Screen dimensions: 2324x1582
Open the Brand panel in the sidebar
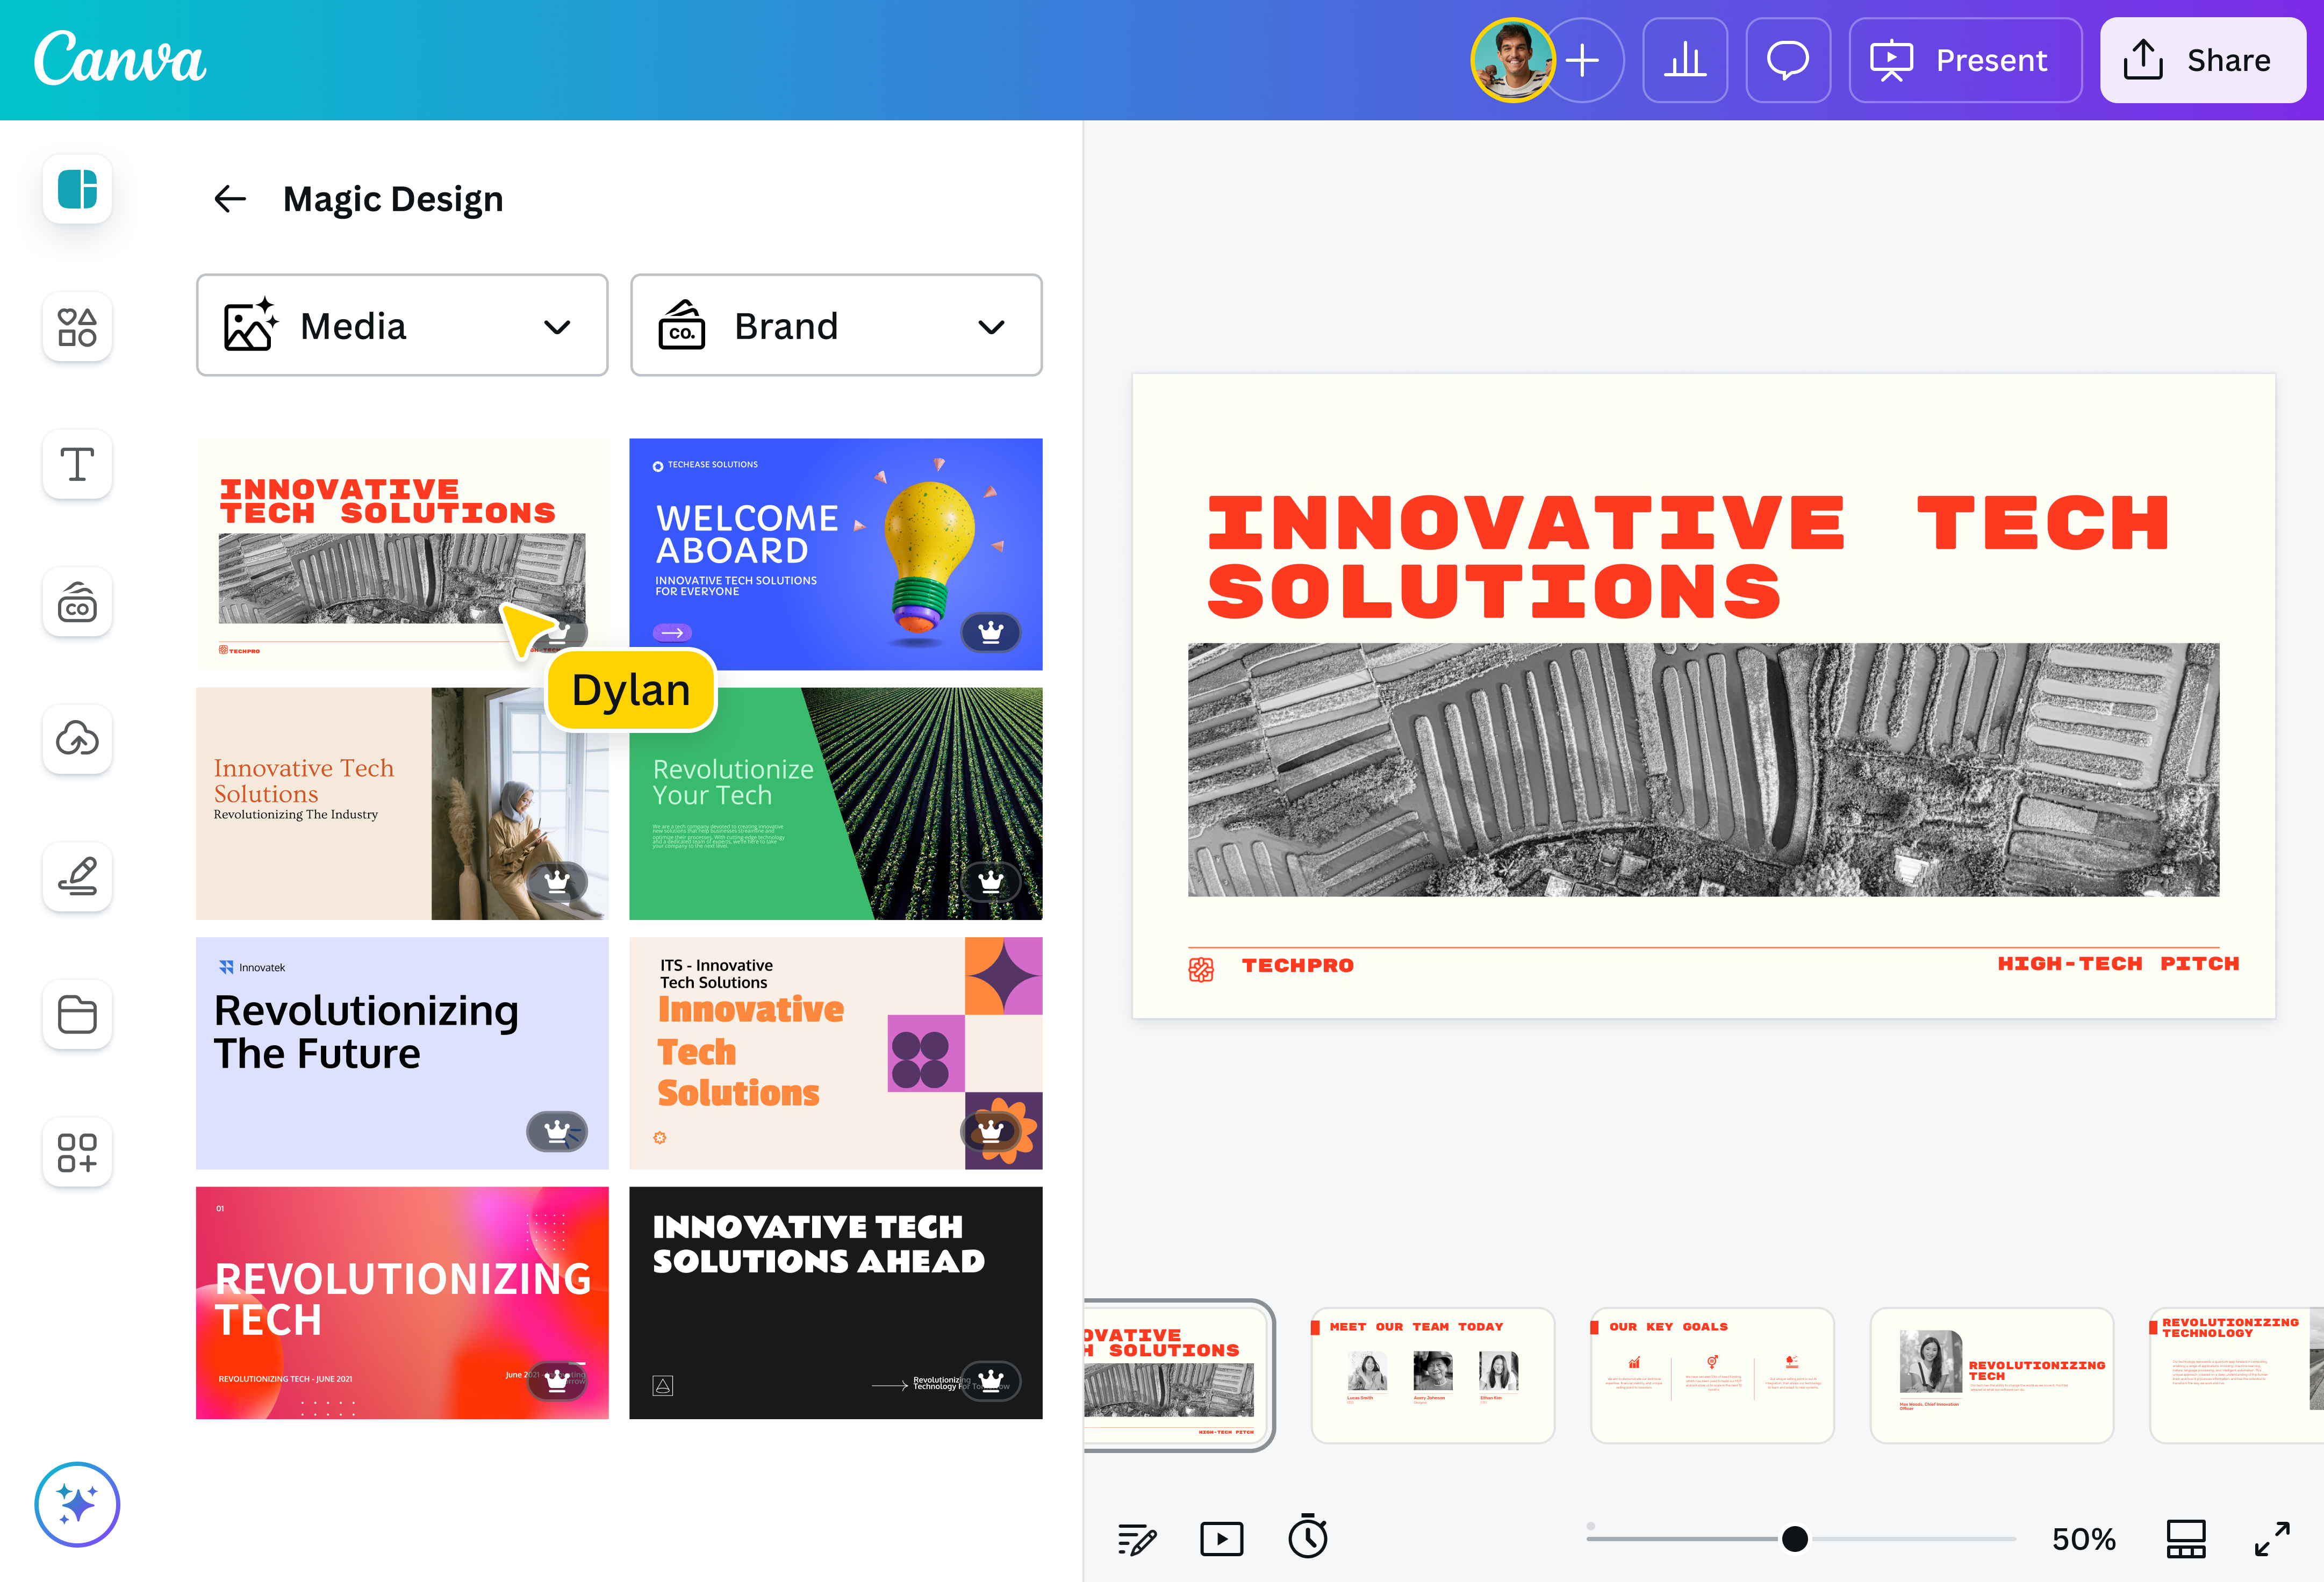77,602
